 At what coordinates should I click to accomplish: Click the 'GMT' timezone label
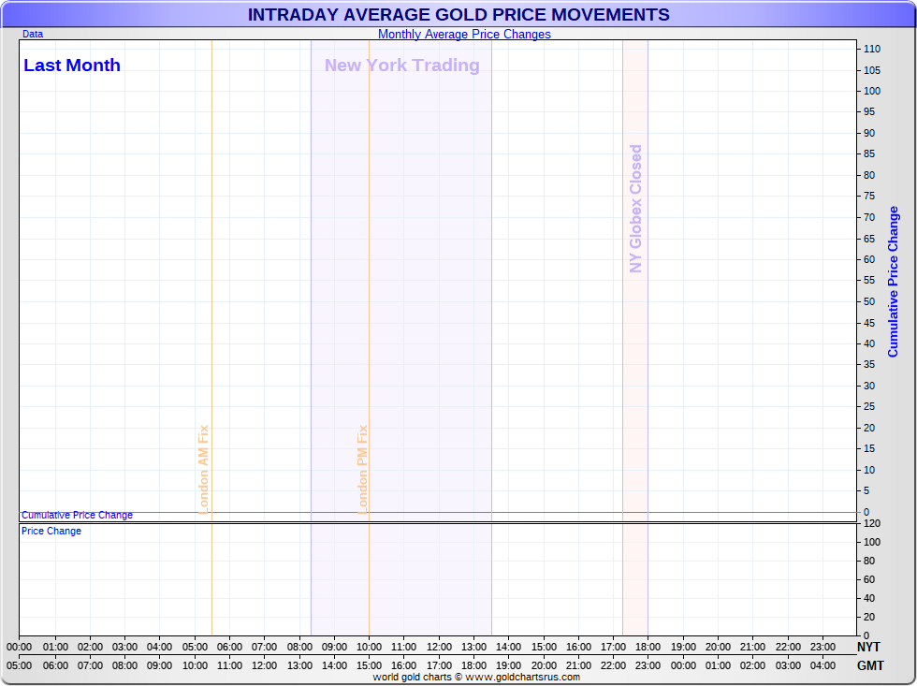pyautogui.click(x=868, y=665)
